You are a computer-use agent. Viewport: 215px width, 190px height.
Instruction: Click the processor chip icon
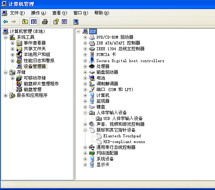coord(92,66)
